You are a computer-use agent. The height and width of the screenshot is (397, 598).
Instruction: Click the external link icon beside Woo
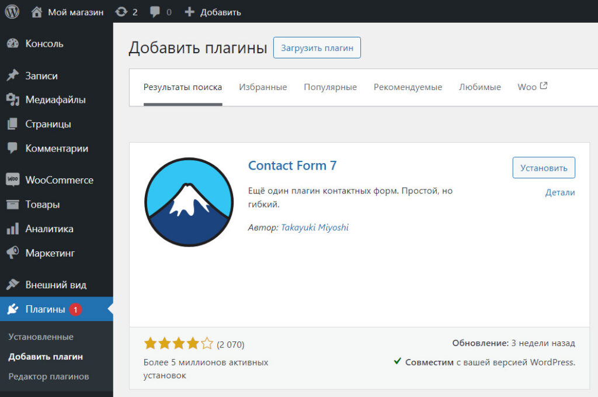[544, 86]
